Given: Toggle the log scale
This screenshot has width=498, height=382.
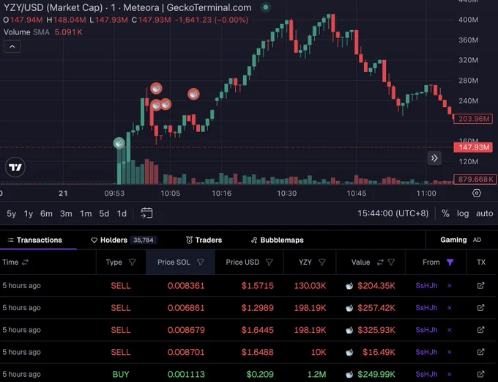Looking at the screenshot, I should coord(463,213).
